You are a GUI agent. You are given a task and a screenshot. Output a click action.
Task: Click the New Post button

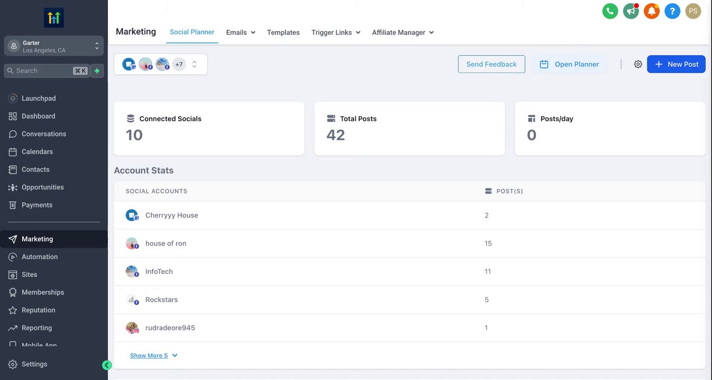pos(676,64)
